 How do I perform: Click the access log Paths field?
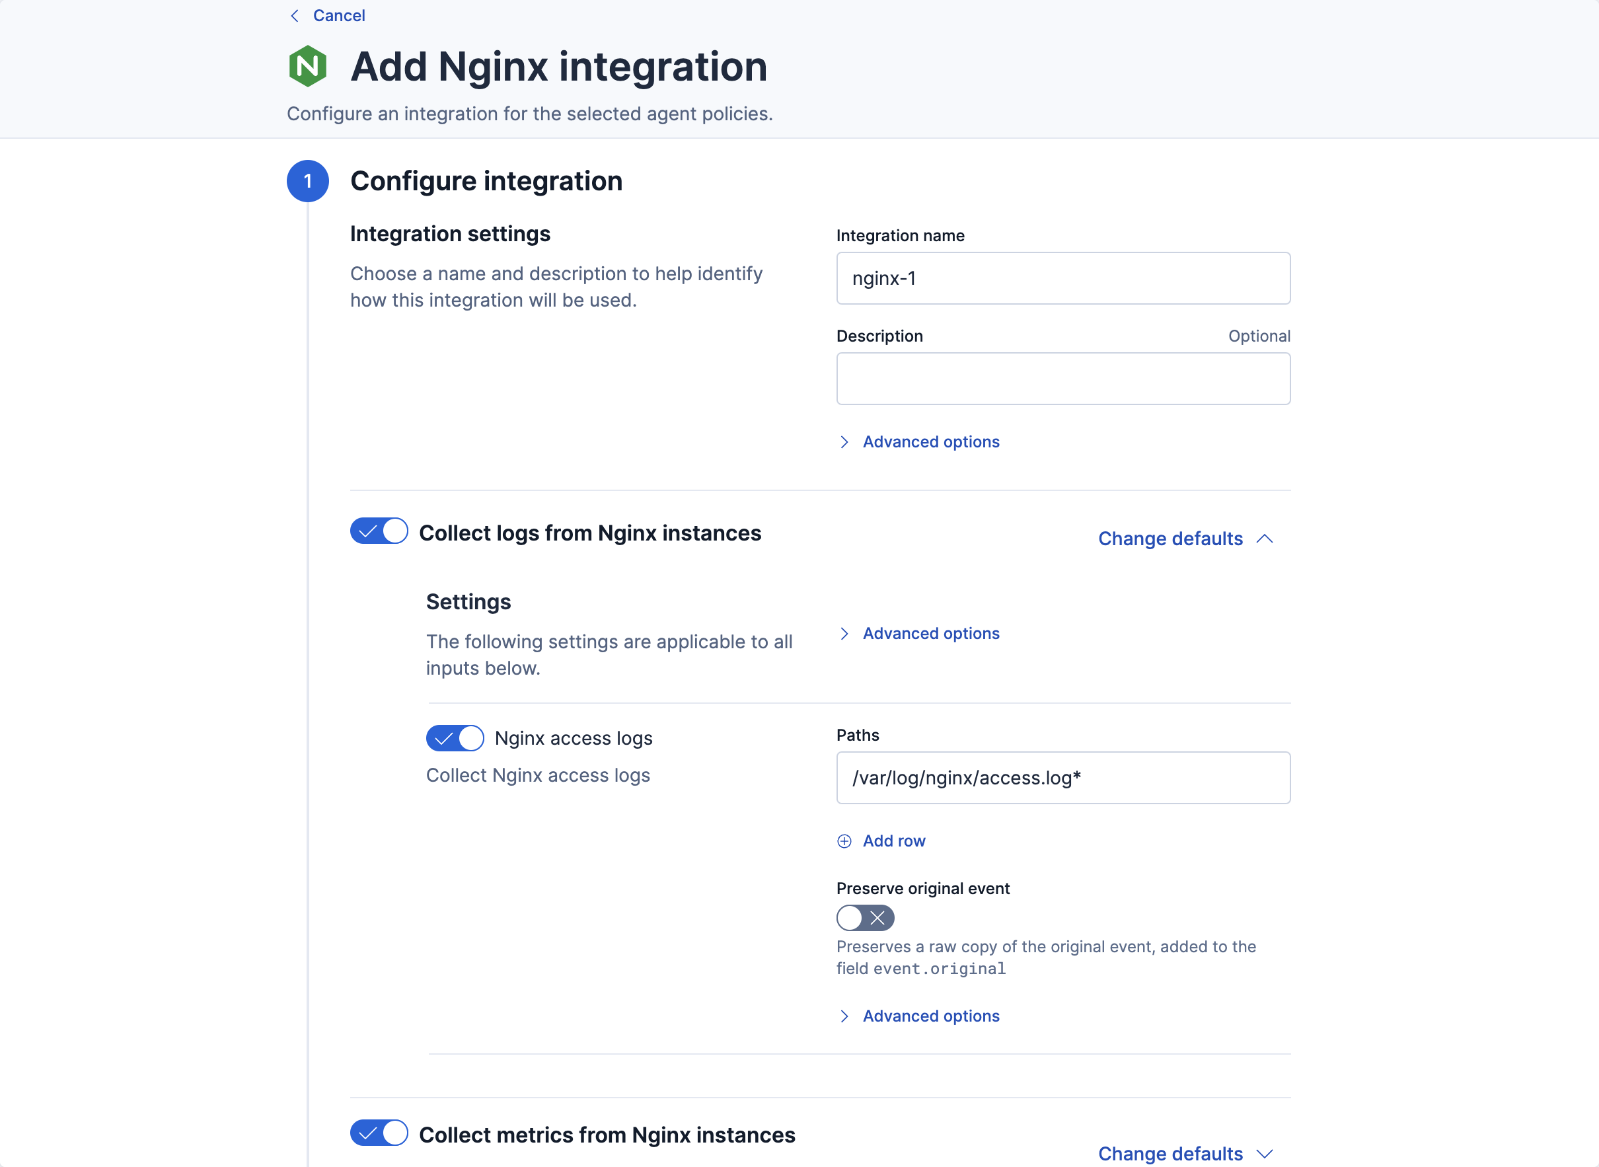coord(1063,778)
